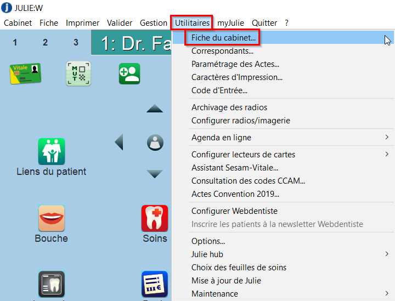
Task: Select Actes Convention 2019...
Action: (283, 194)
